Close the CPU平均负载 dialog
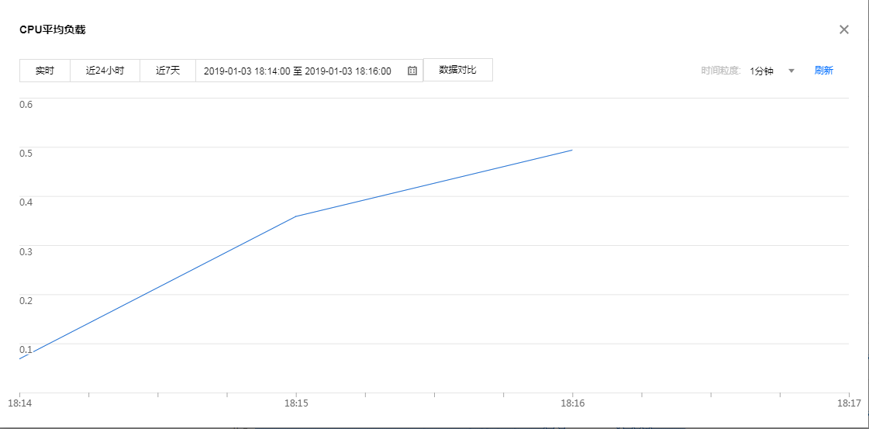 [x=844, y=29]
